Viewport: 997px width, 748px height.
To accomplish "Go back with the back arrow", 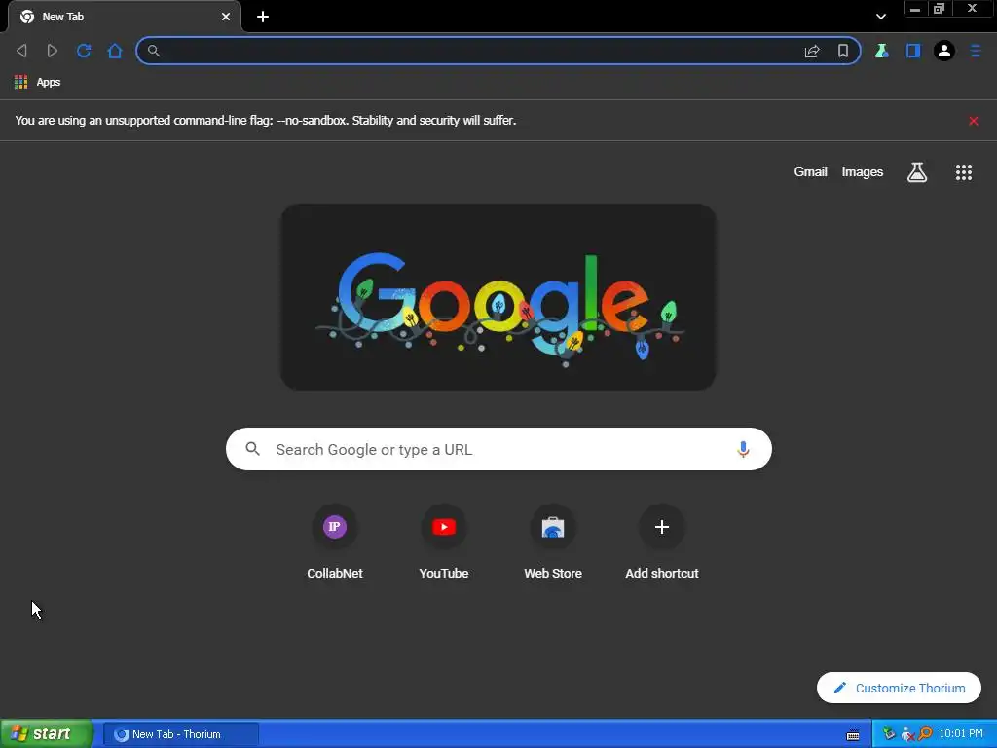I will [21, 51].
